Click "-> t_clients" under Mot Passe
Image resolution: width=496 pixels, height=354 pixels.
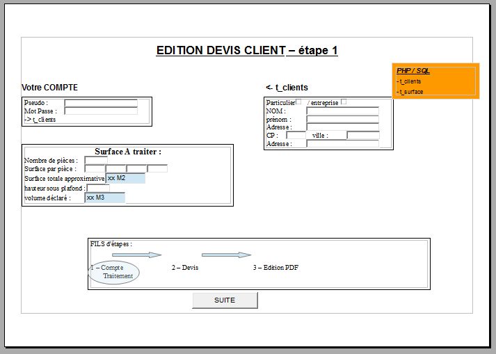click(x=40, y=120)
